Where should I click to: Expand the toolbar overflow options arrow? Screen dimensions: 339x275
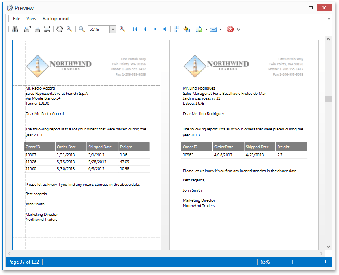click(238, 29)
